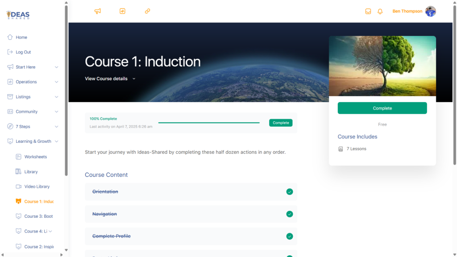This screenshot has width=457, height=257.
Task: Click the Ben Thompson username link
Action: point(407,11)
